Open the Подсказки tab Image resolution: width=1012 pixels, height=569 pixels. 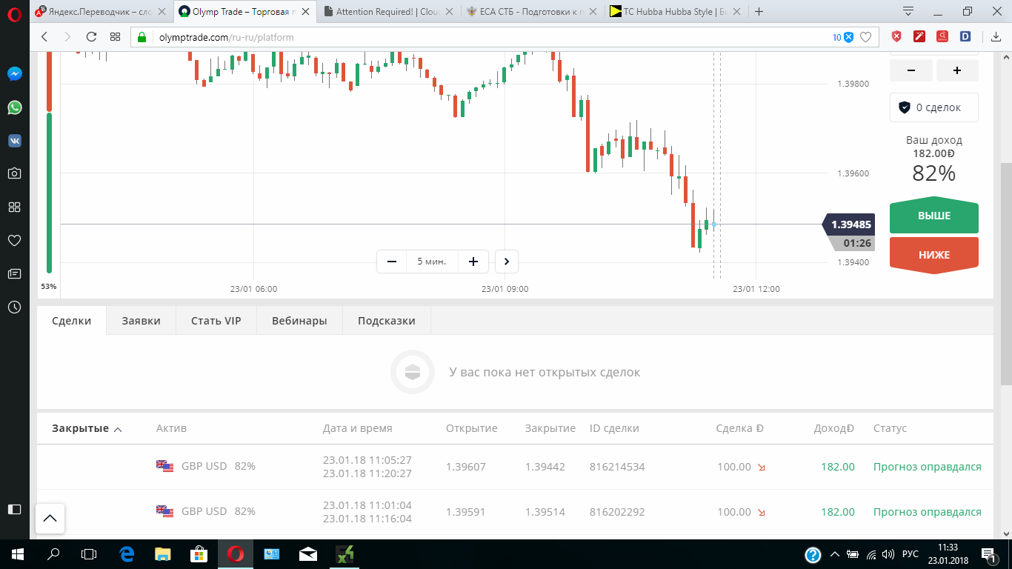click(387, 321)
